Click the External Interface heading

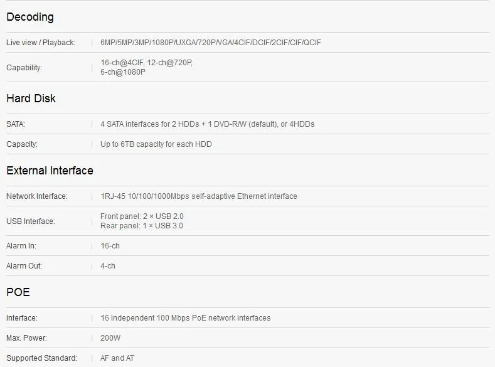[50, 171]
